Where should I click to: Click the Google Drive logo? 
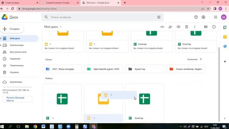point(5,17)
